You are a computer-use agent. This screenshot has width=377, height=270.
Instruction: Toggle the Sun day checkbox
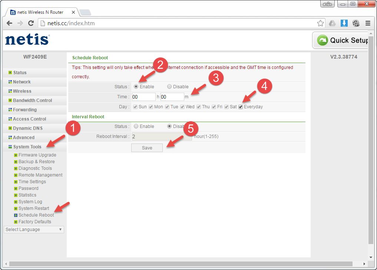[x=135, y=107]
